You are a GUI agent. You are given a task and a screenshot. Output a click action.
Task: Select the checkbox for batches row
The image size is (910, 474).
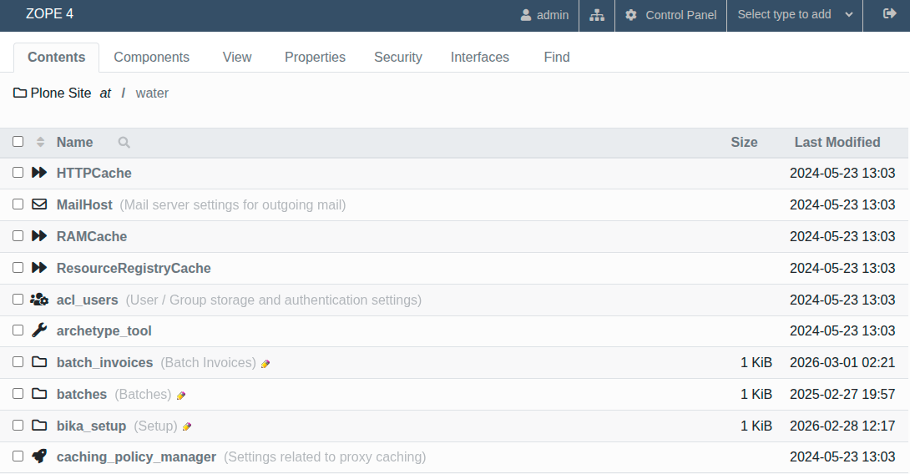point(18,394)
